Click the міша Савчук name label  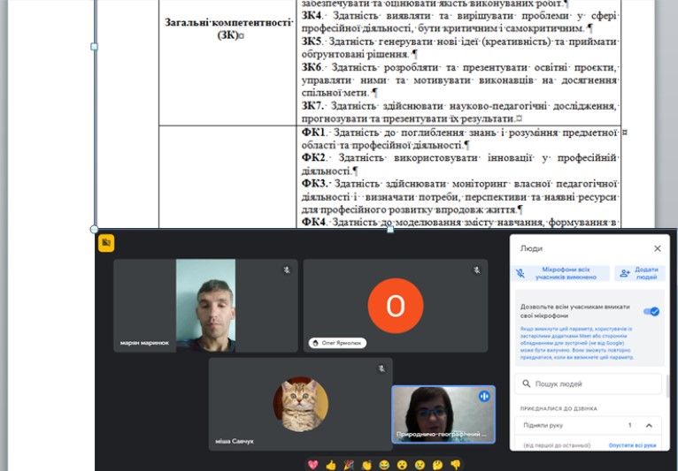tap(235, 441)
